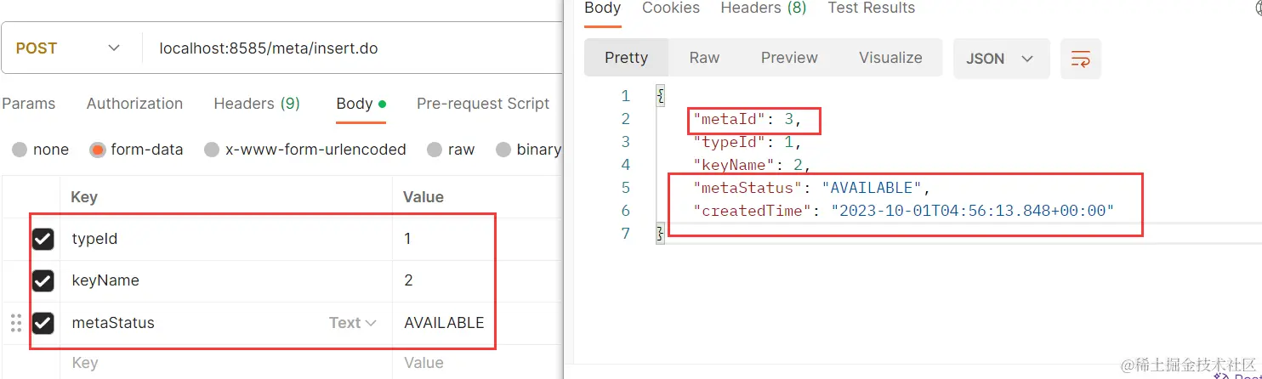Screen dimensions: 1262x379
Task: Click the metaStatus key cell
Action: [x=194, y=323]
